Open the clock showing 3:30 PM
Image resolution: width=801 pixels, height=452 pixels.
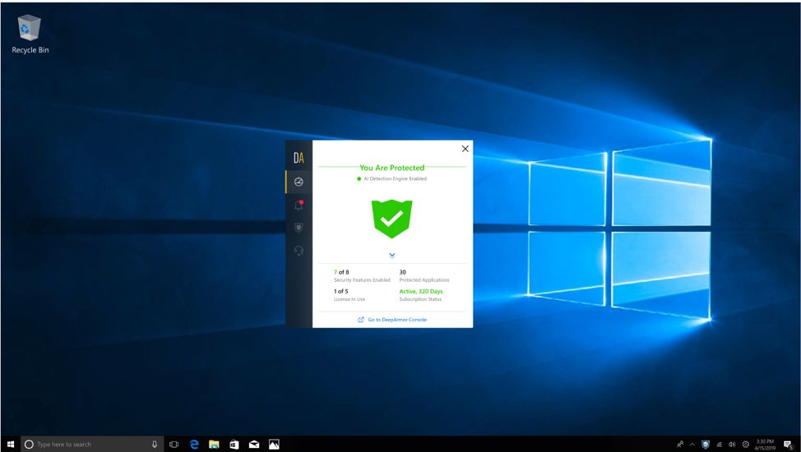pos(765,445)
